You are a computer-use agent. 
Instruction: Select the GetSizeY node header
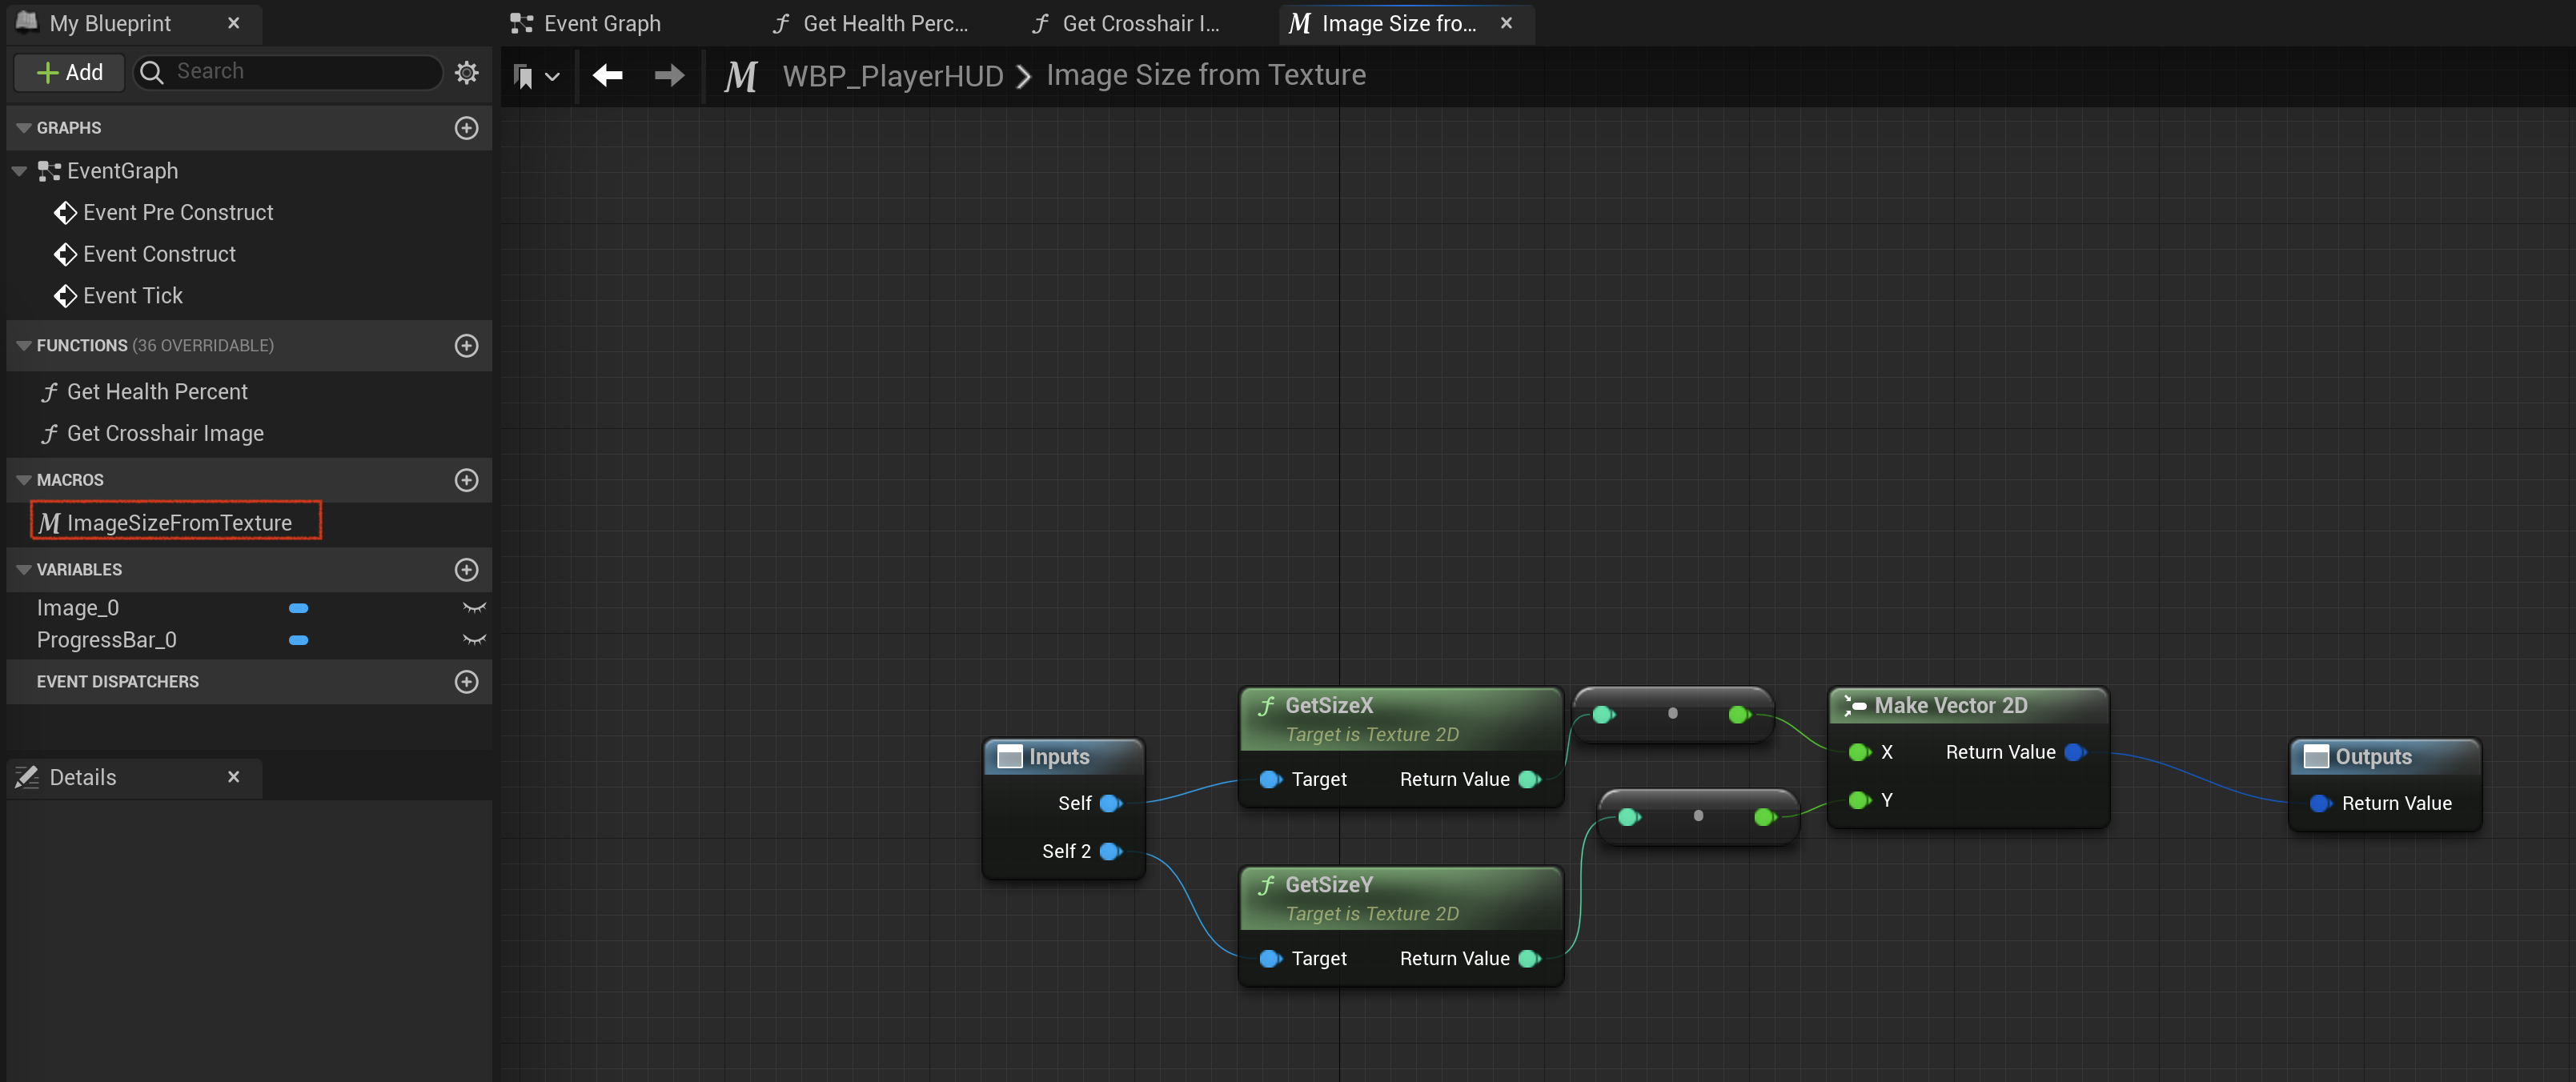(x=1400, y=898)
